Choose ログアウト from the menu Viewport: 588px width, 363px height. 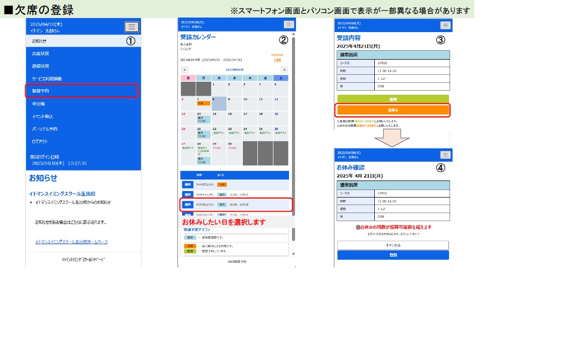[x=40, y=141]
